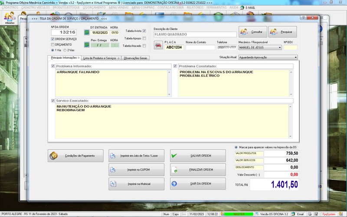Viewport: 347px width, 217px height.
Task: Open the calendar icon beside DT ENTRADA
Action: (87, 33)
